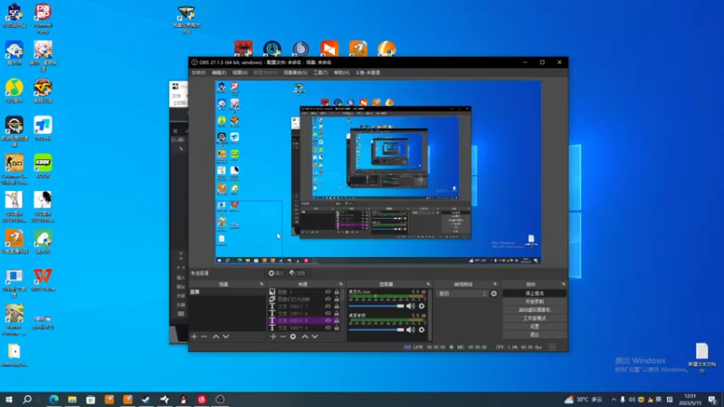The width and height of the screenshot is (724, 407).
Task: Open QQ音乐 desktop shortcut
Action: pyautogui.click(x=14, y=91)
